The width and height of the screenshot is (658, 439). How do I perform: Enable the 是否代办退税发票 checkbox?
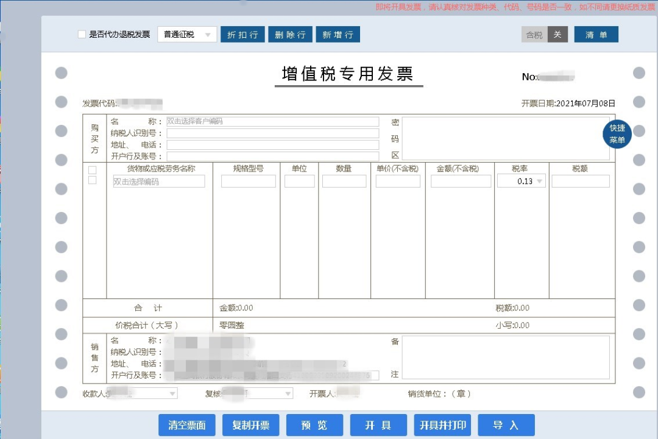[x=82, y=35]
